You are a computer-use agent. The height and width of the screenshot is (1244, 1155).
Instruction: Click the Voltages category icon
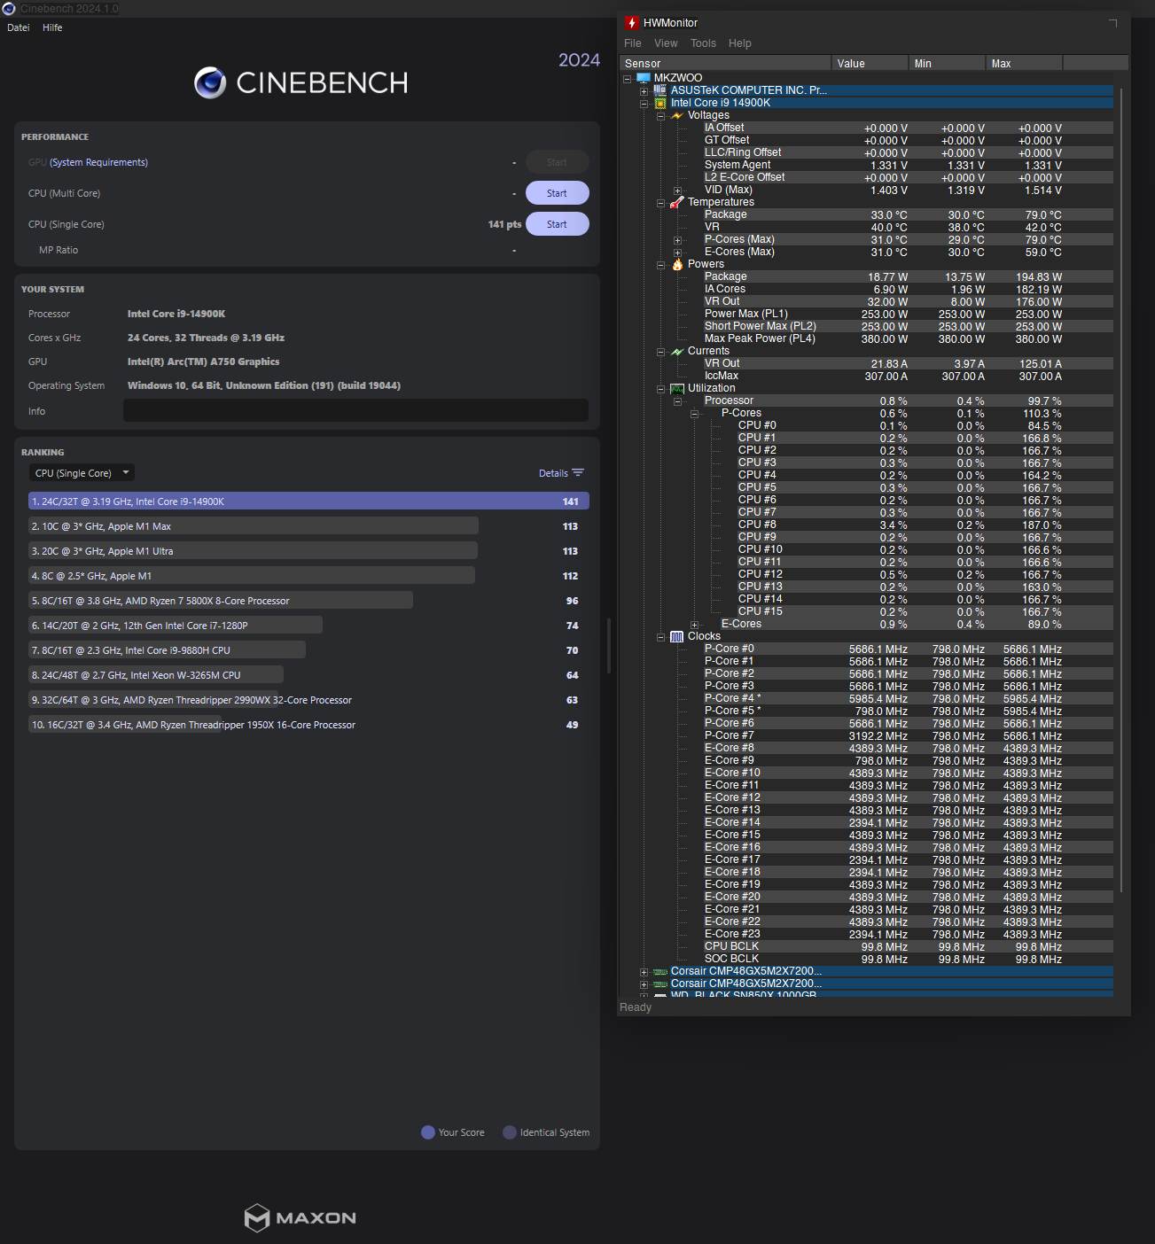coord(677,115)
